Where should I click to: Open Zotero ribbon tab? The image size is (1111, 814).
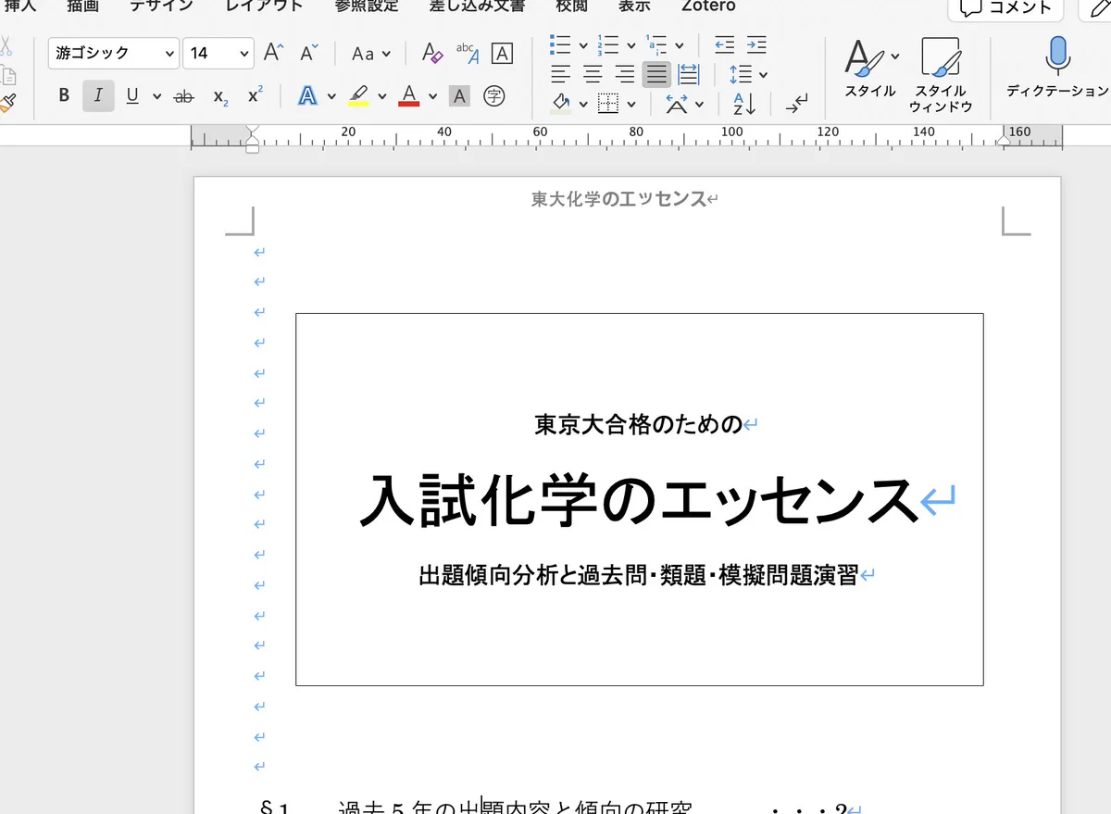click(708, 6)
